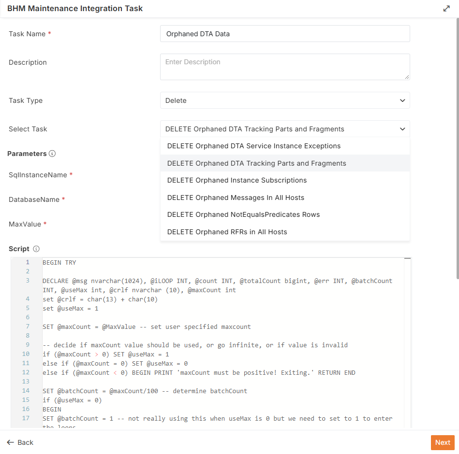Image resolution: width=459 pixels, height=454 pixels.
Task: Click line 14 SET @batchCount statement
Action: tap(145, 391)
